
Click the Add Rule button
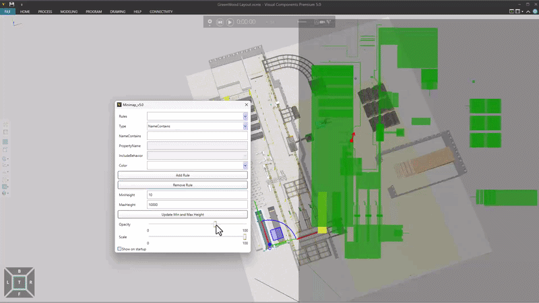tap(183, 175)
